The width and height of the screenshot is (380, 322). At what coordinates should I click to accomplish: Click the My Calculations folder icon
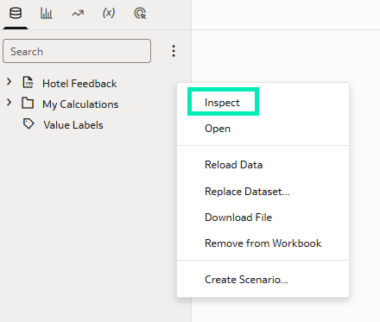pyautogui.click(x=28, y=103)
